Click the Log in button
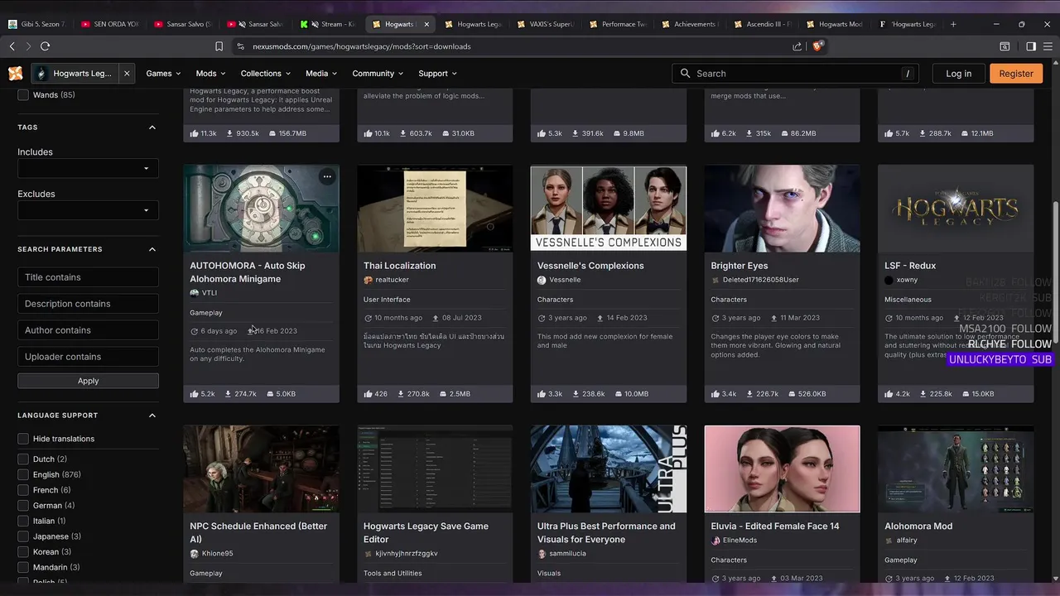 pos(958,74)
